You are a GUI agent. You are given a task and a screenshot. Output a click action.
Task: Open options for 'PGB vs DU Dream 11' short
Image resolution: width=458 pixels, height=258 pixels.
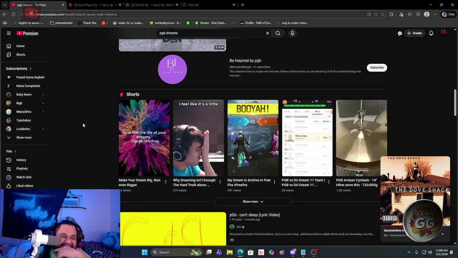click(x=329, y=182)
